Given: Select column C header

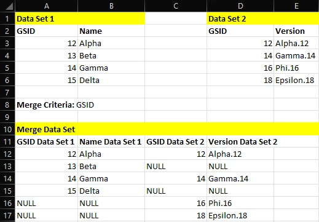Looking at the screenshot, I should (x=176, y=6).
